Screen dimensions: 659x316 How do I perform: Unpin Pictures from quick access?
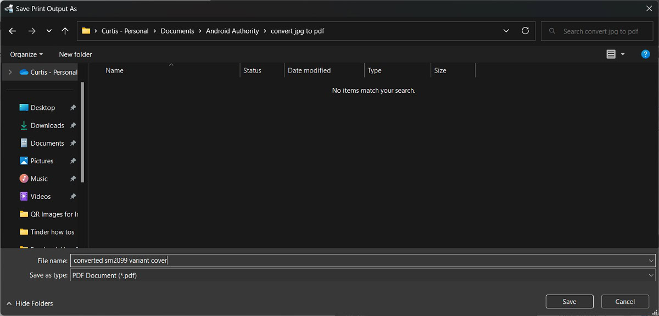pyautogui.click(x=73, y=161)
